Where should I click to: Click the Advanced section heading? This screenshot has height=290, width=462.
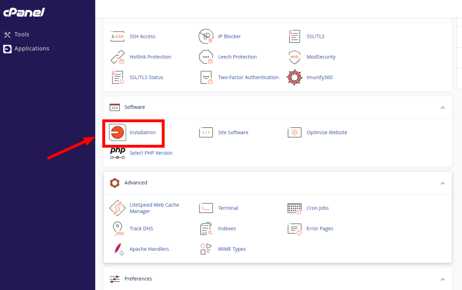pyautogui.click(x=135, y=183)
